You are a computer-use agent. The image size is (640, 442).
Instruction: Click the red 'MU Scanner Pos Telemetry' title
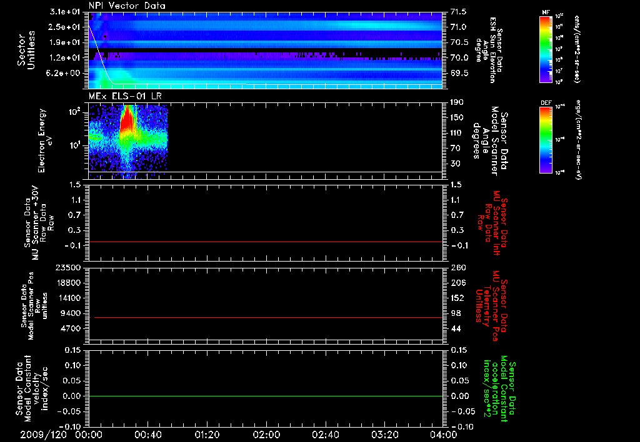(492, 307)
